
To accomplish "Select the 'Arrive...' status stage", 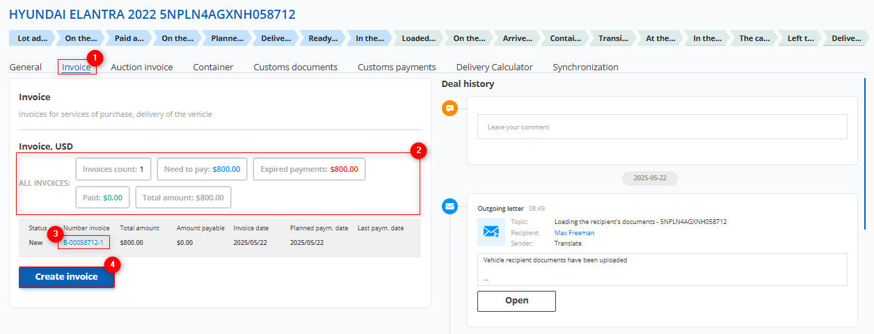I will tap(517, 39).
